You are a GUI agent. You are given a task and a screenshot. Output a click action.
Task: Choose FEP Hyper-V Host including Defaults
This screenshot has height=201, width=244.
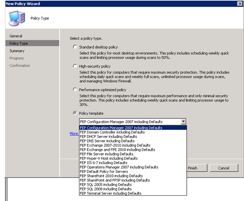pyautogui.click(x=133, y=158)
